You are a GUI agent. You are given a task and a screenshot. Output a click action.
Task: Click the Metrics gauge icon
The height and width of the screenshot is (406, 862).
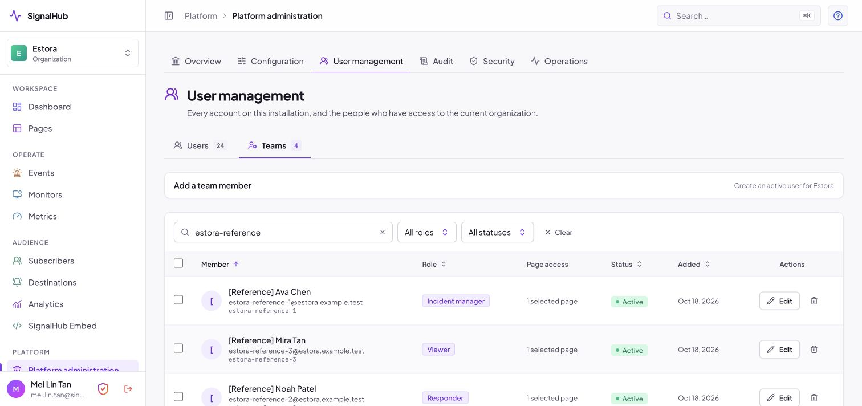click(x=17, y=216)
